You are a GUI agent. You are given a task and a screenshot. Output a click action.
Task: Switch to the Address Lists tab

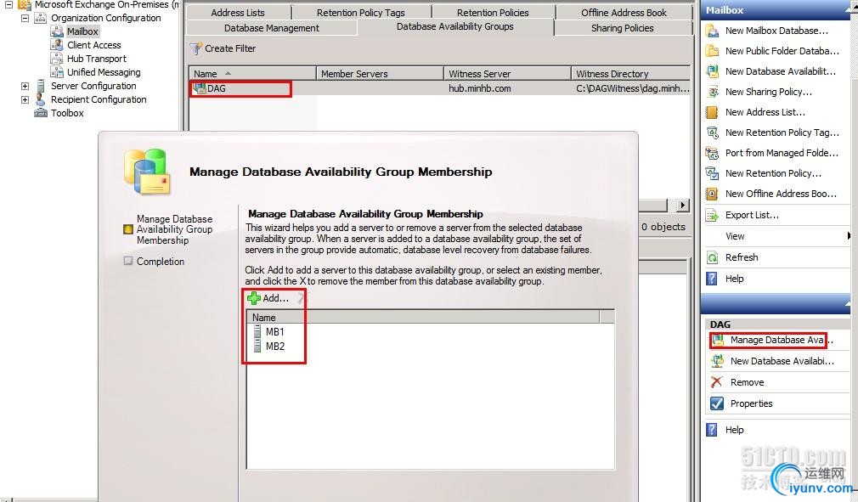point(238,12)
